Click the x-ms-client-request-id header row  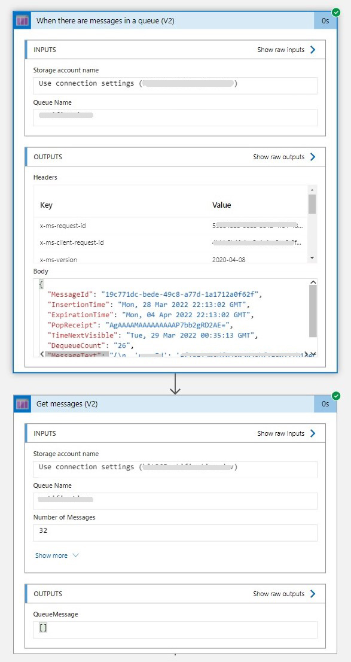pyautogui.click(x=171, y=243)
